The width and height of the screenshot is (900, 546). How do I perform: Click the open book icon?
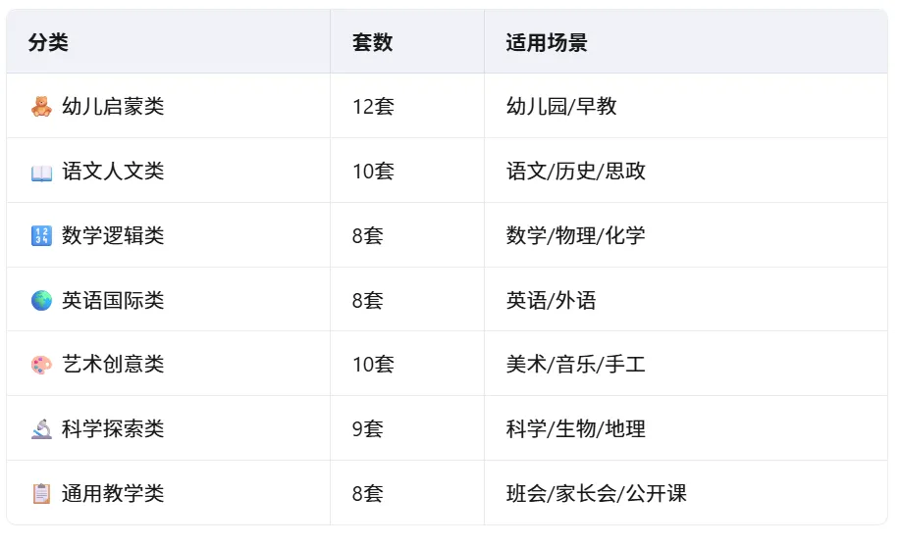(x=41, y=173)
